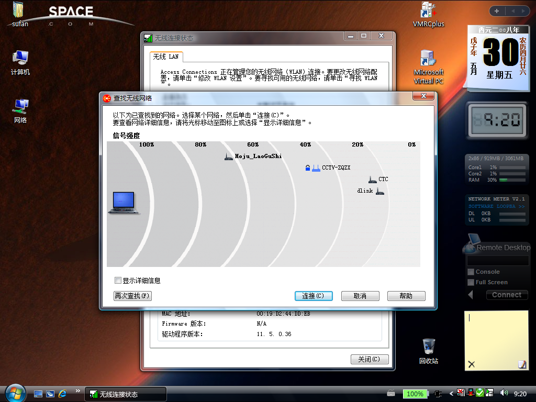Click sidebar plus to add gadgets

click(x=497, y=11)
